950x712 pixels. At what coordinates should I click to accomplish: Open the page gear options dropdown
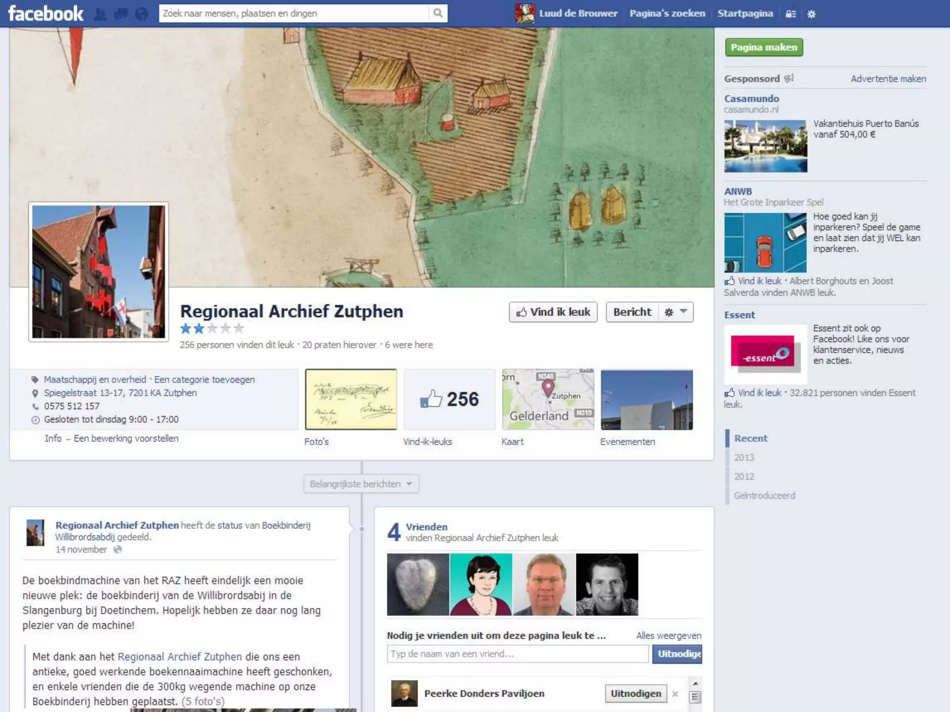[676, 312]
